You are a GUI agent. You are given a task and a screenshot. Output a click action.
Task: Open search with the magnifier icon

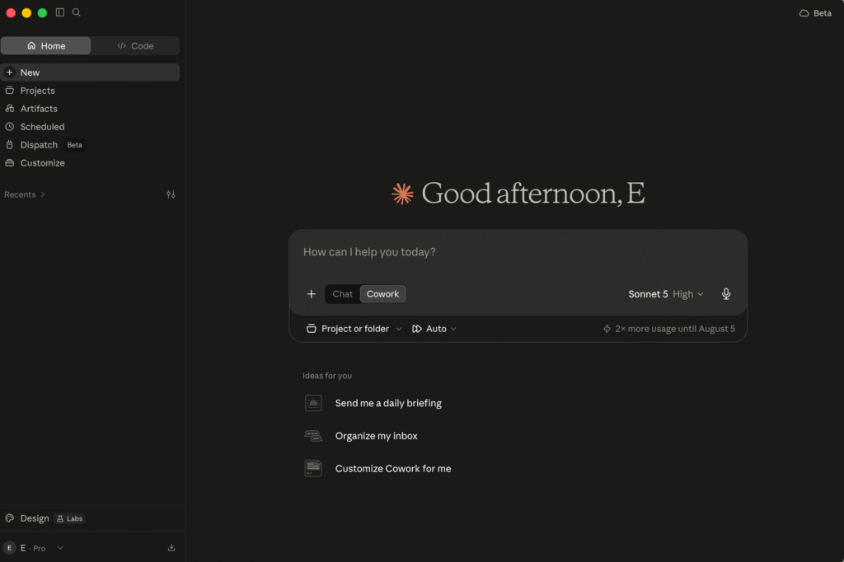point(77,12)
